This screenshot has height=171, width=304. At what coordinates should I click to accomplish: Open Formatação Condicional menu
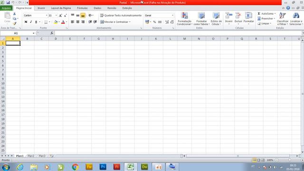(184, 19)
